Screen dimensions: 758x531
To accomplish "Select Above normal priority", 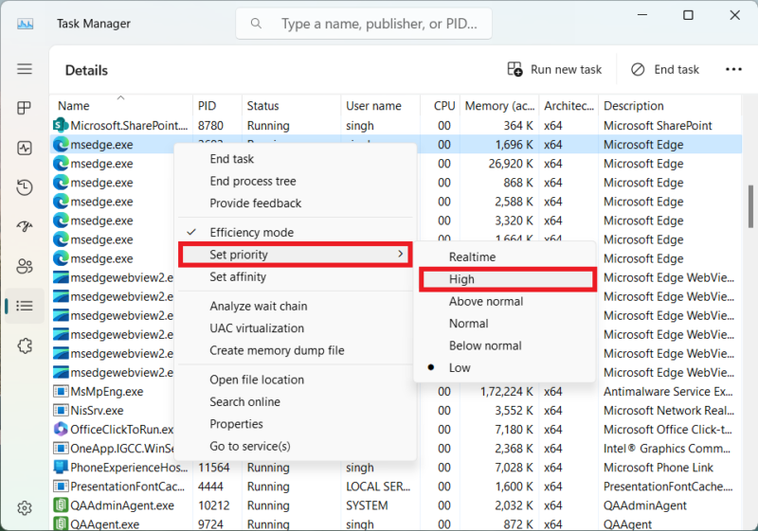I will pyautogui.click(x=507, y=301).
